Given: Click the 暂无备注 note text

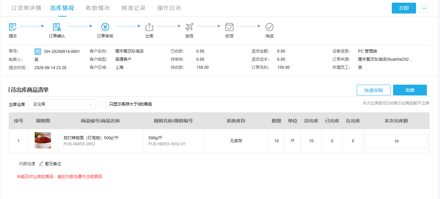Looking at the screenshot, I should point(53,164).
